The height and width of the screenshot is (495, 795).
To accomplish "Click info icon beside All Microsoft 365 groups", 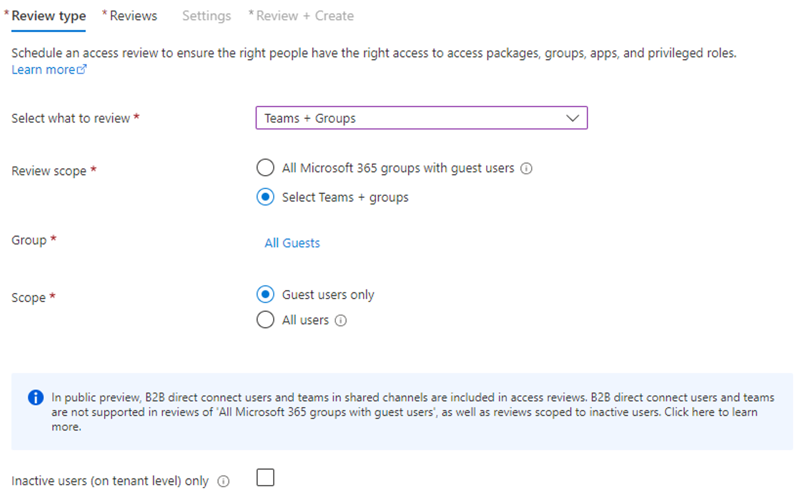I will [x=526, y=168].
